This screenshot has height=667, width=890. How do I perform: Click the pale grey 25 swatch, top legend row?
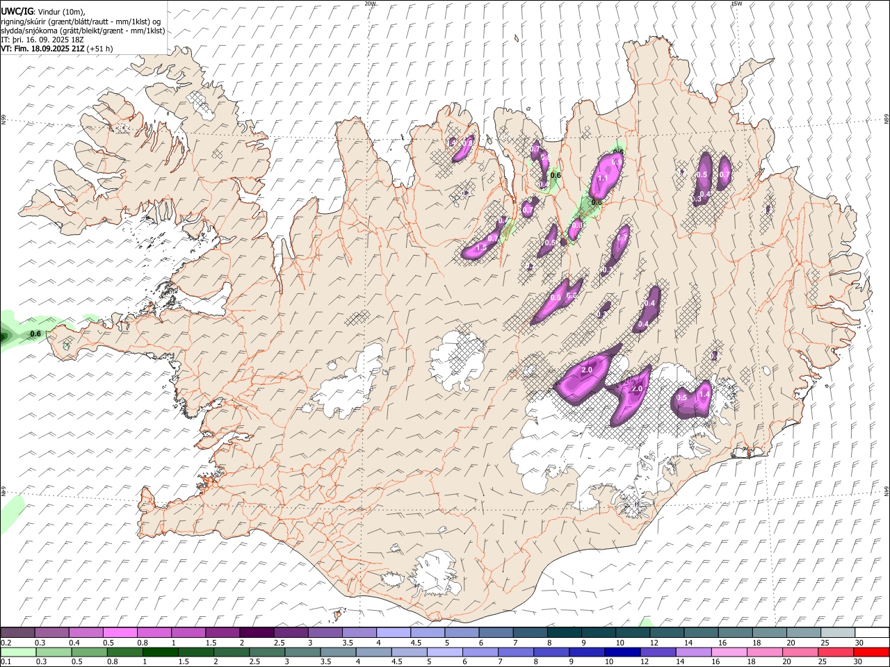838,632
